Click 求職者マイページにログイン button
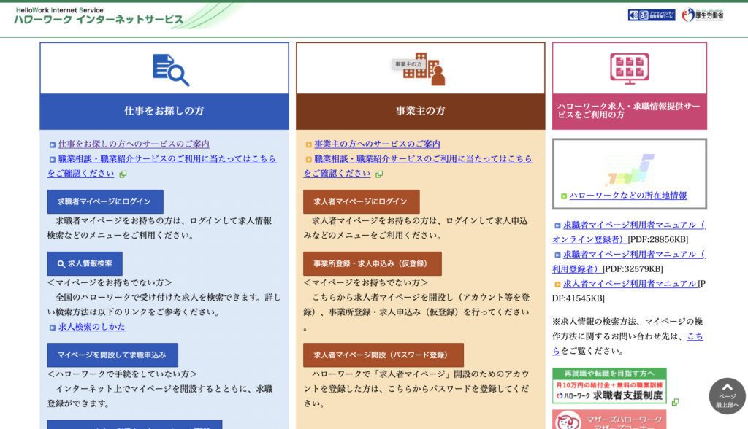 105,201
